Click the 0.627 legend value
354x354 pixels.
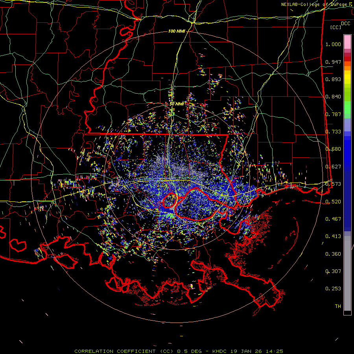pos(333,167)
